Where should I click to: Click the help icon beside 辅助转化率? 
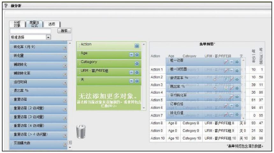tap(65, 75)
